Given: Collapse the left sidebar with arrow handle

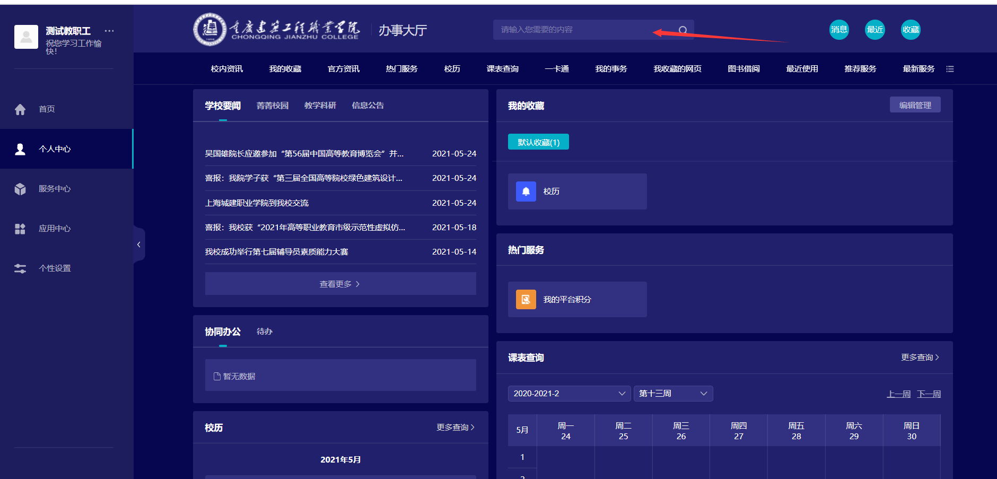Looking at the screenshot, I should point(139,245).
